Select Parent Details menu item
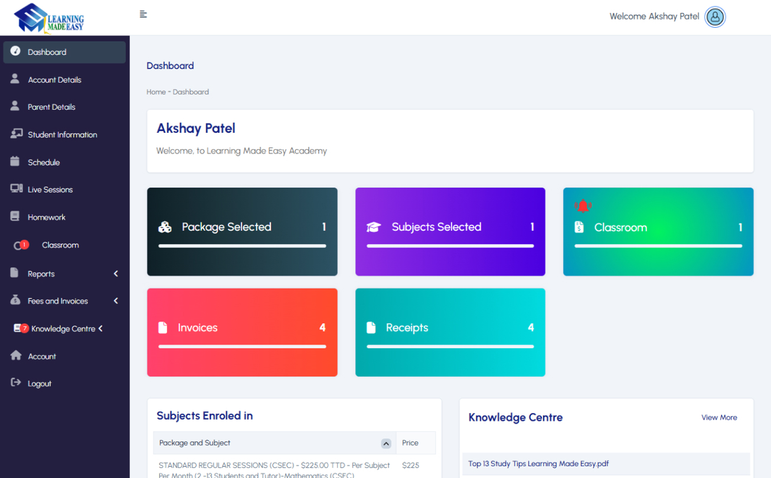The height and width of the screenshot is (478, 771). tap(51, 107)
